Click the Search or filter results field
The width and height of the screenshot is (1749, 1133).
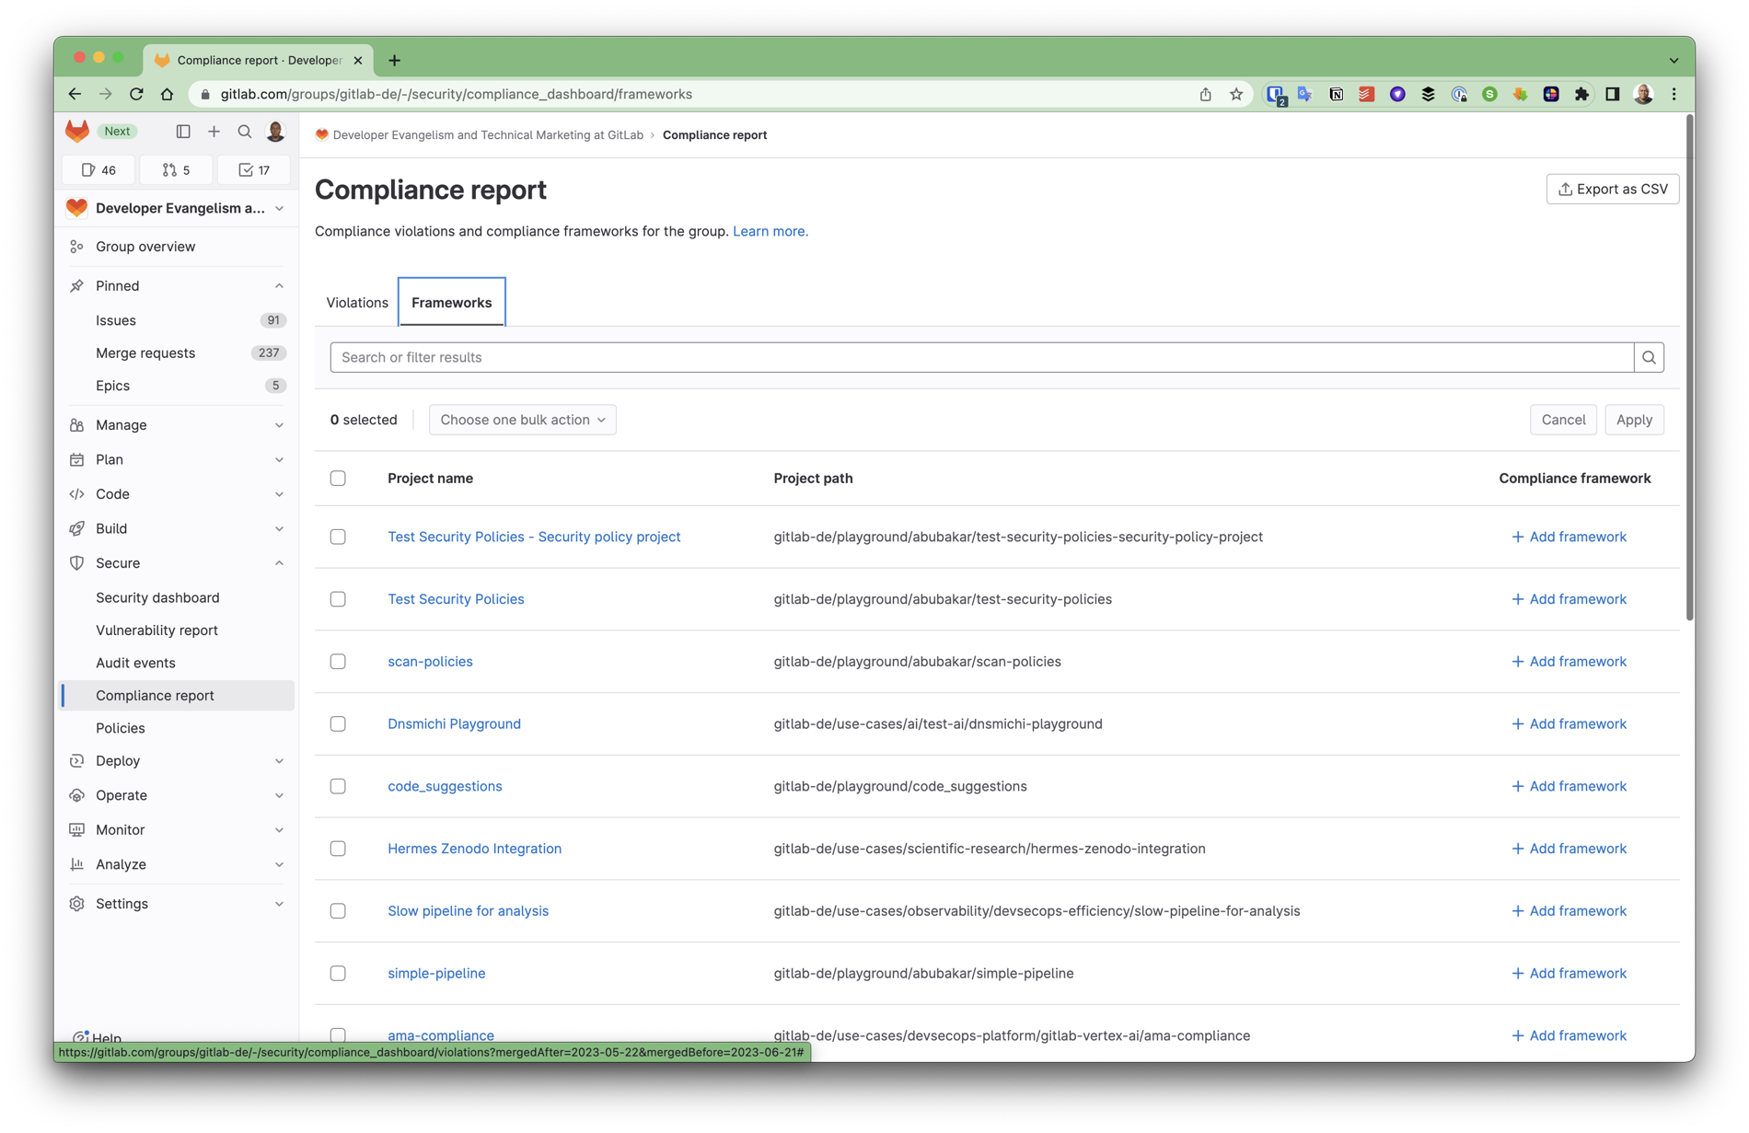(981, 357)
